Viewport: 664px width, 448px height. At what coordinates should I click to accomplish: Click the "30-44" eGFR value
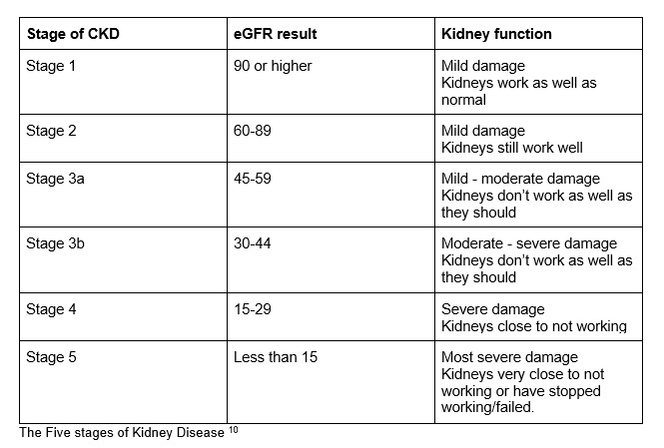252,244
